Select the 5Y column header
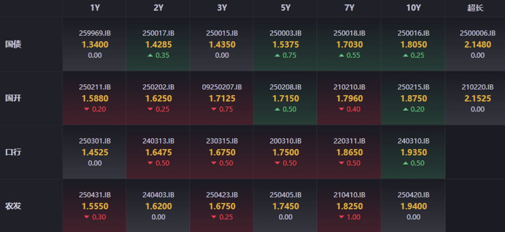Screen dimensions: 505x232 point(285,8)
